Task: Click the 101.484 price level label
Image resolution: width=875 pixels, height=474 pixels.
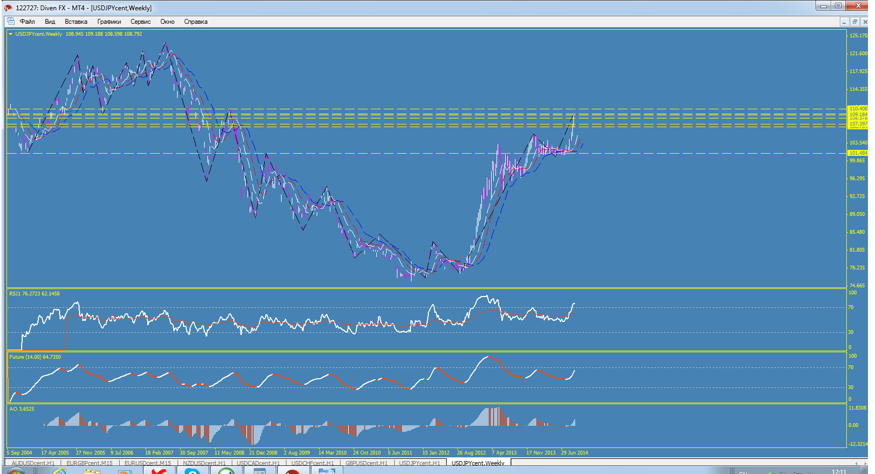Action: 858,153
